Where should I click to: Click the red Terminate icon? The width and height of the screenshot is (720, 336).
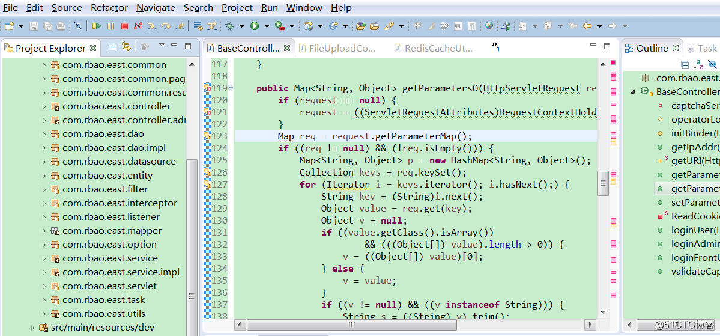tap(124, 26)
